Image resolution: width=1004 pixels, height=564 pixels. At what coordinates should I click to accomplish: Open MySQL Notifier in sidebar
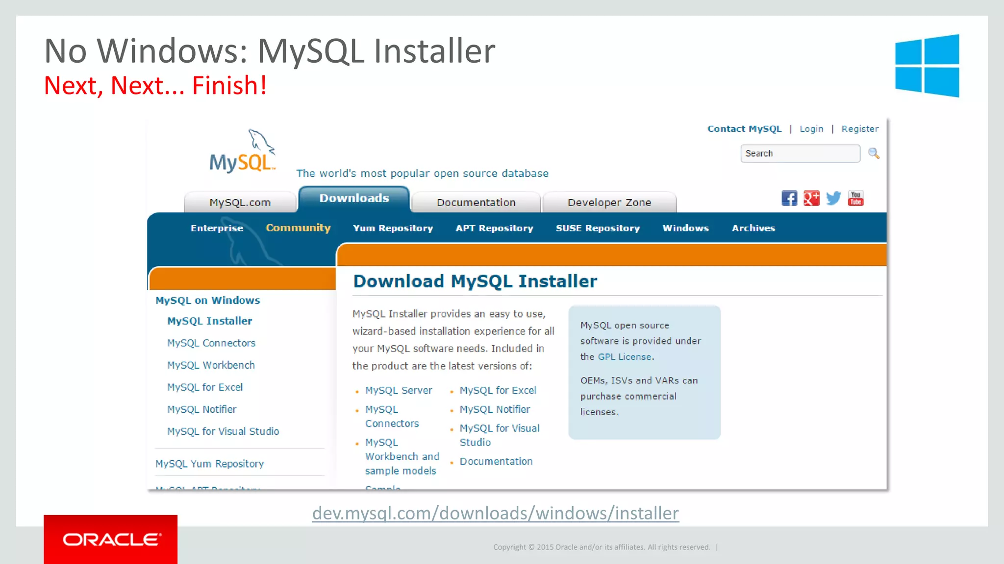point(201,409)
